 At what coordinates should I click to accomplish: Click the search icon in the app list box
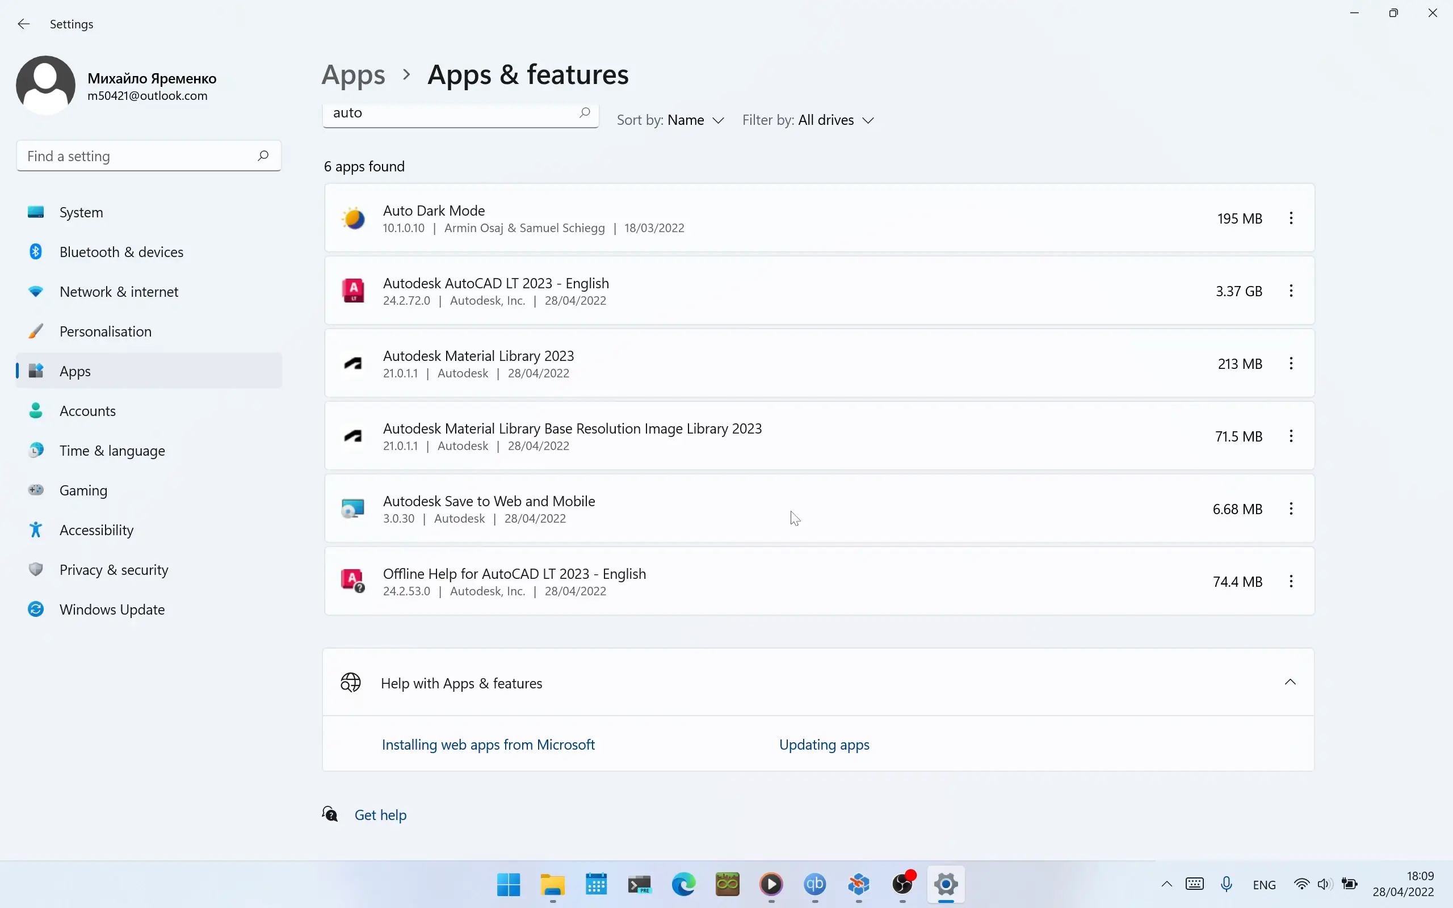point(584,112)
